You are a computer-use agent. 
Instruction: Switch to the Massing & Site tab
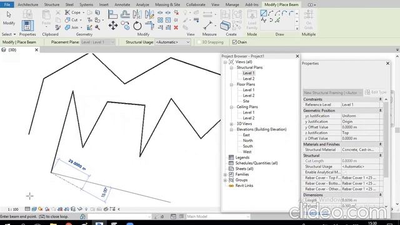click(x=167, y=4)
